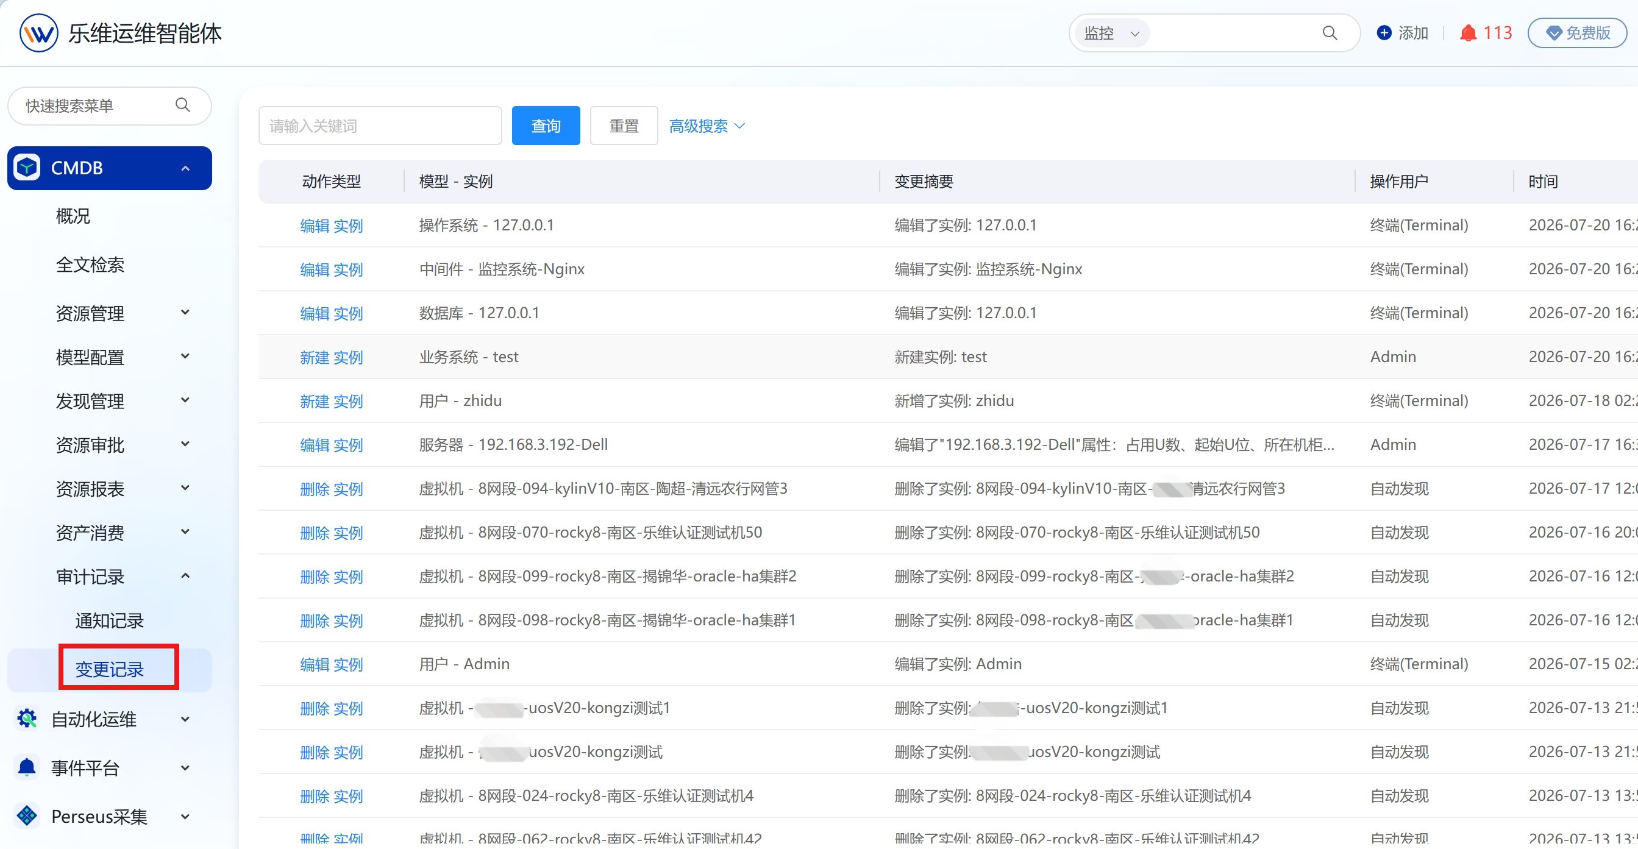This screenshot has width=1638, height=849.
Task: Click the plus icon next to 添加
Action: coord(1384,33)
